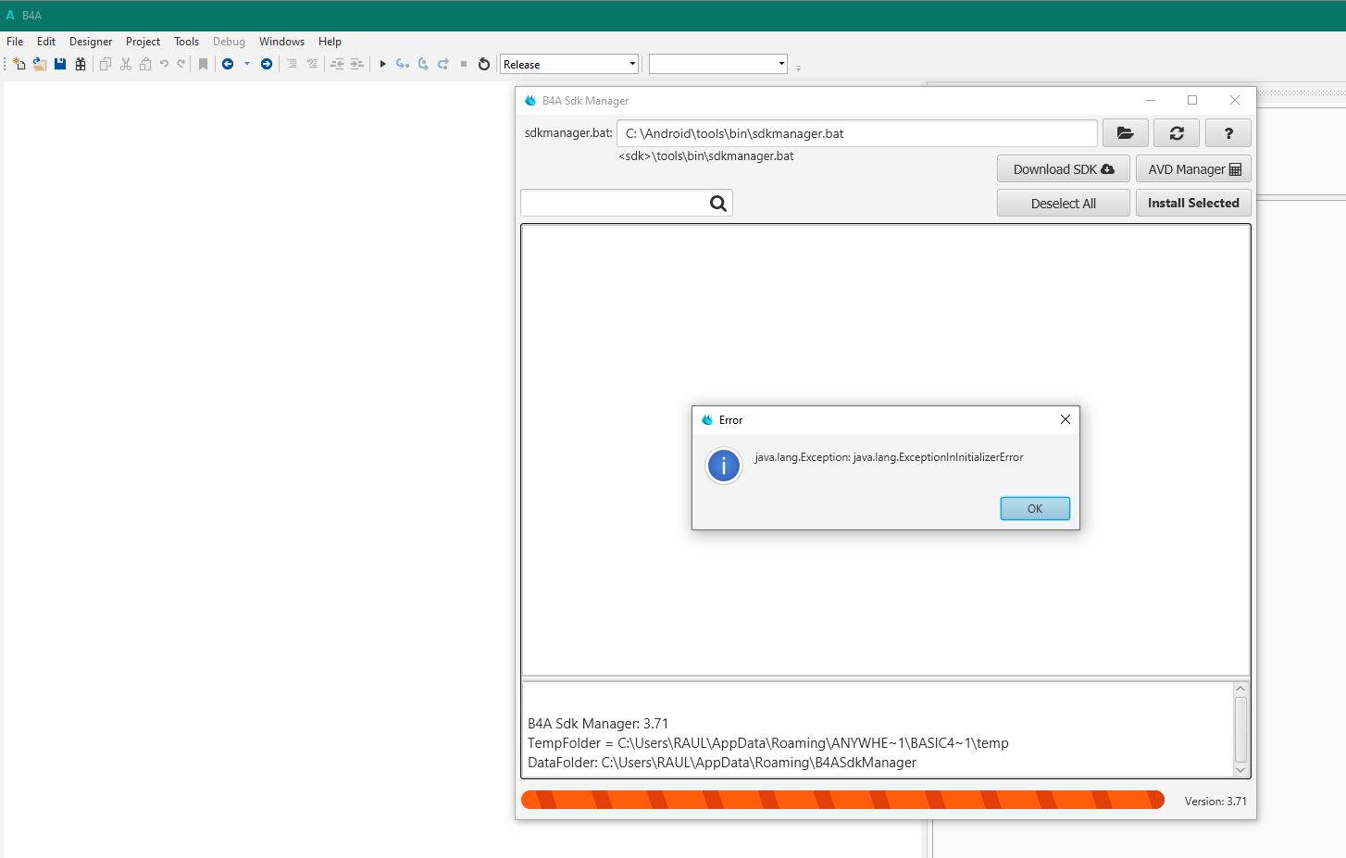This screenshot has width=1346, height=858.
Task: Toggle a bookmark with the flag icon
Action: pos(204,64)
